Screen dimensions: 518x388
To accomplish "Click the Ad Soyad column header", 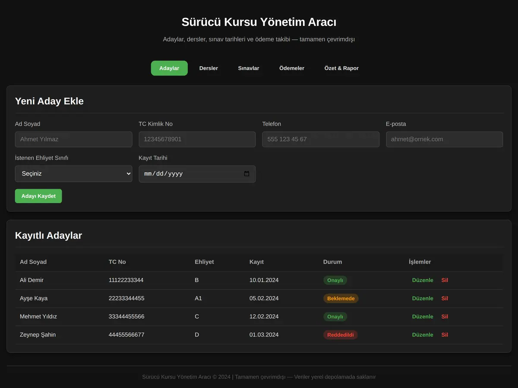I will pos(33,262).
